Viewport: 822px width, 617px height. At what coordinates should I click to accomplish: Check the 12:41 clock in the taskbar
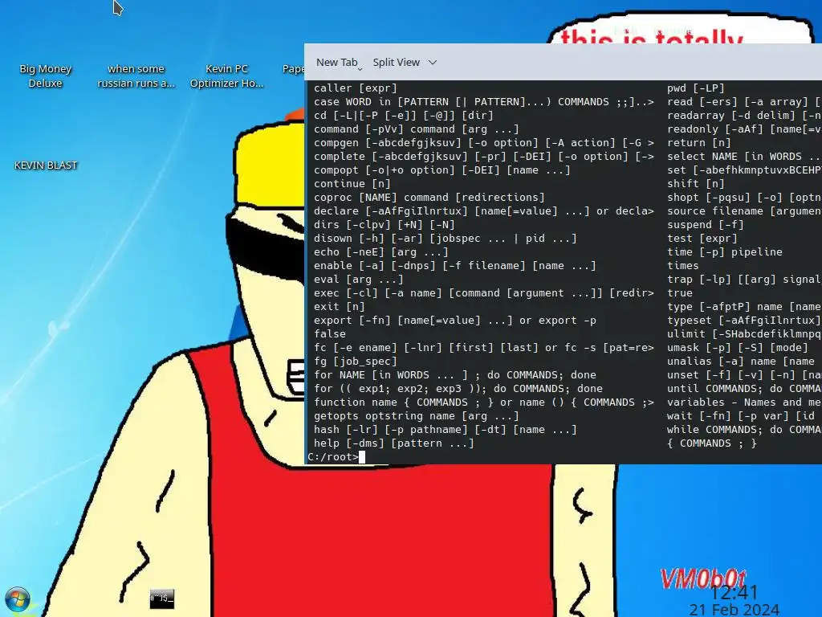734,592
